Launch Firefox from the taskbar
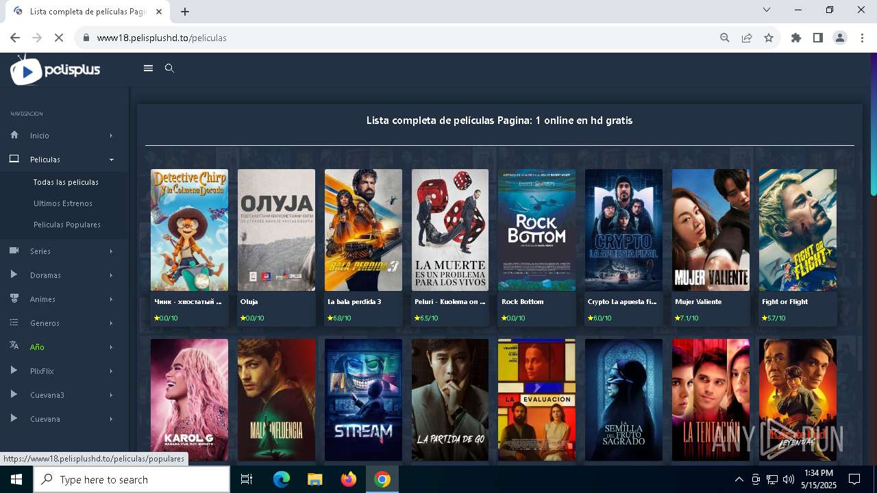 click(x=348, y=479)
